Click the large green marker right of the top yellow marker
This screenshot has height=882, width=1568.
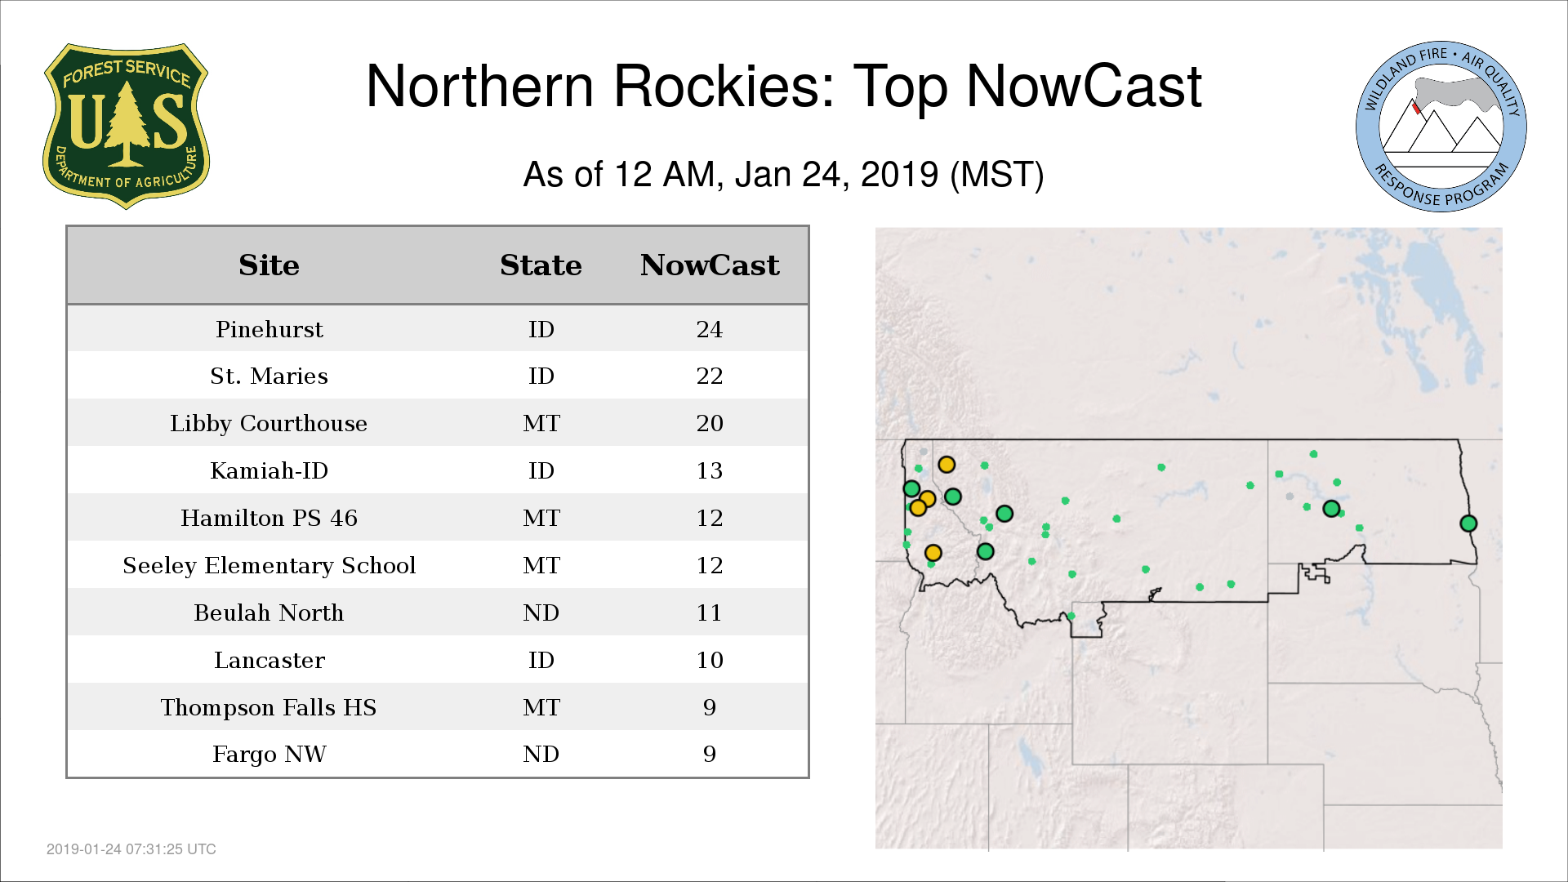point(952,497)
